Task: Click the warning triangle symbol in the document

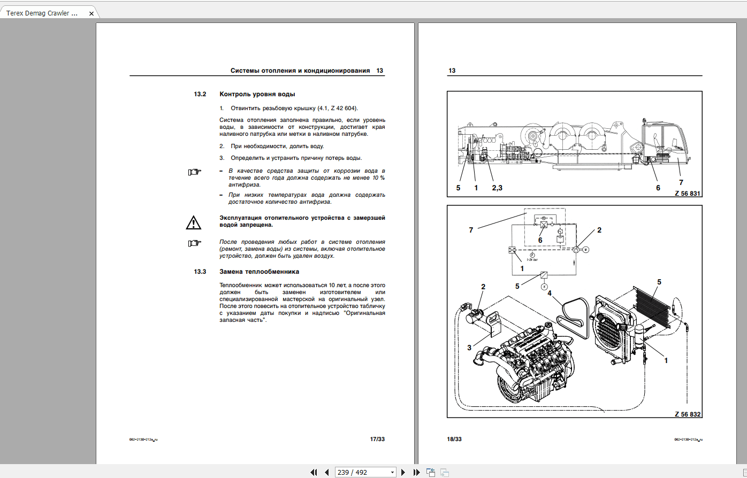Action: pyautogui.click(x=193, y=221)
